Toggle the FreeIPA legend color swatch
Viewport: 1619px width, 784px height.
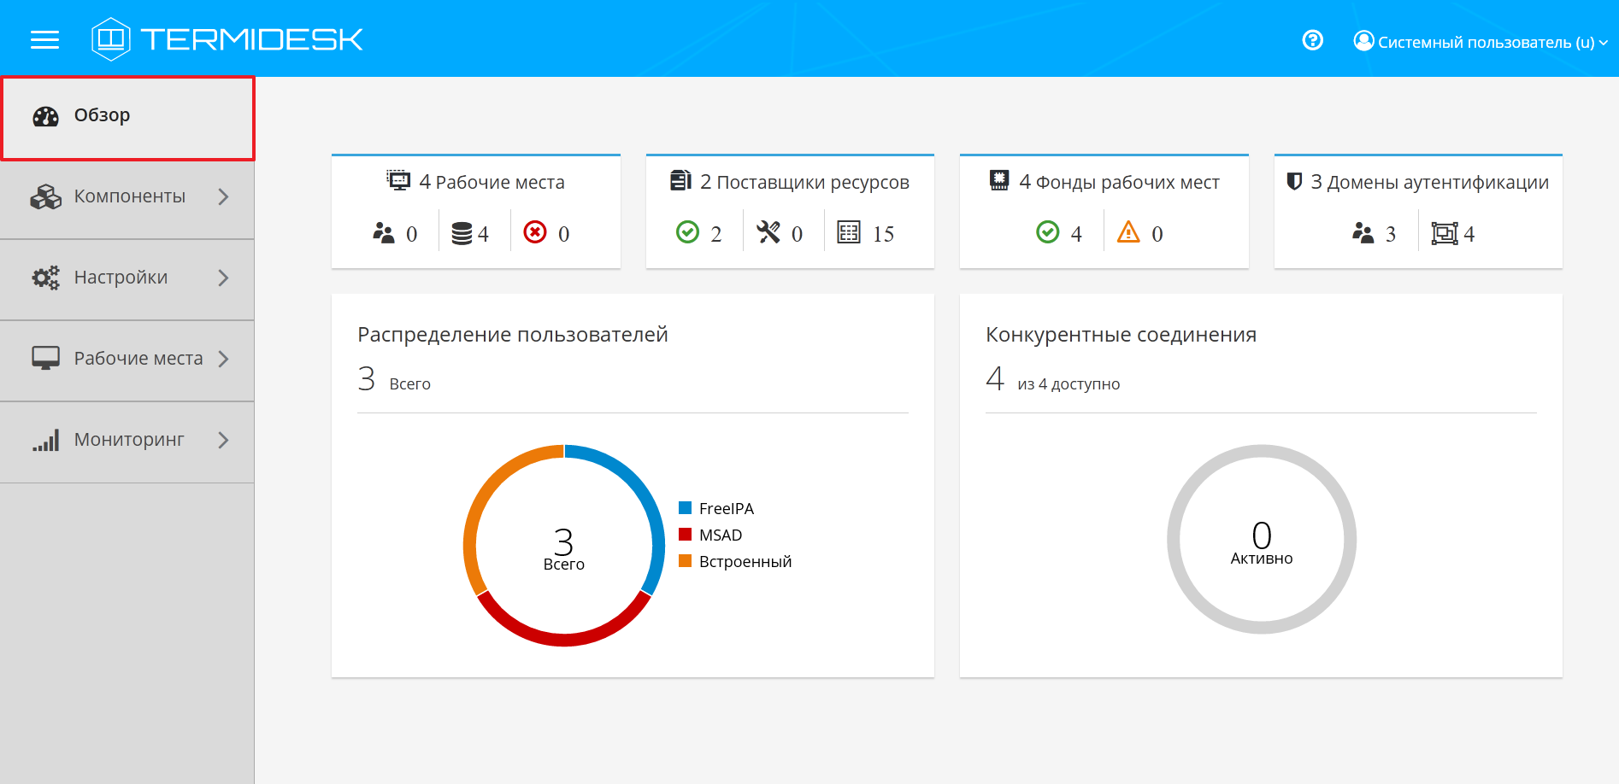[685, 508]
